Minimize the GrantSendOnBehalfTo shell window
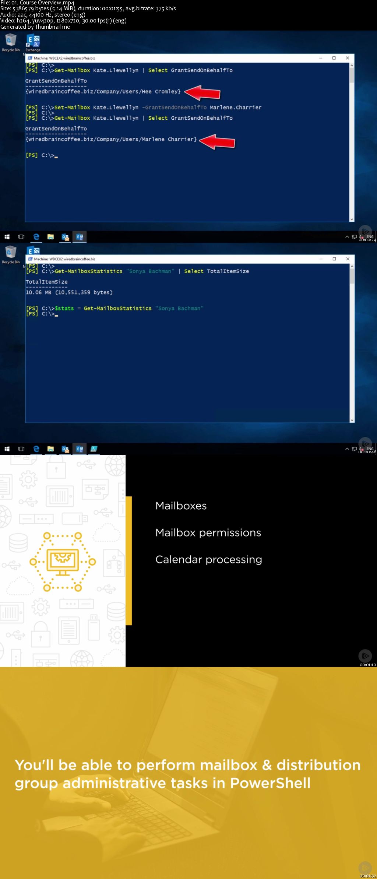 tap(321, 58)
